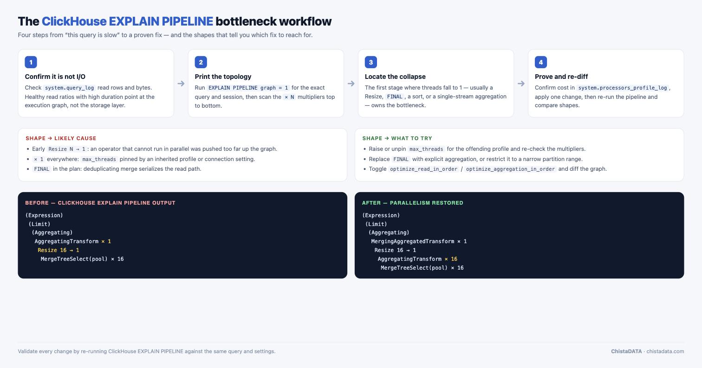Click "MergeTreeSelect(pool) × 16" in the after block
702x368 pixels.
[x=422, y=268]
